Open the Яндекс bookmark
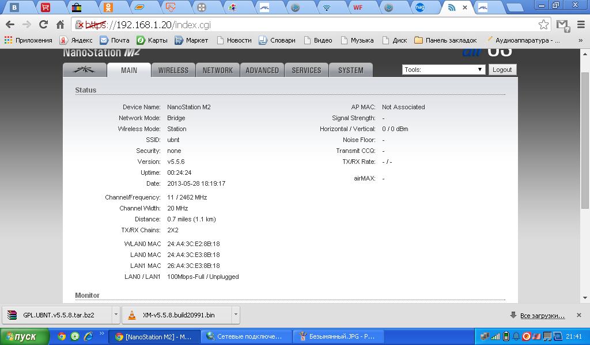Screen dimensions: 590x345 76,40
